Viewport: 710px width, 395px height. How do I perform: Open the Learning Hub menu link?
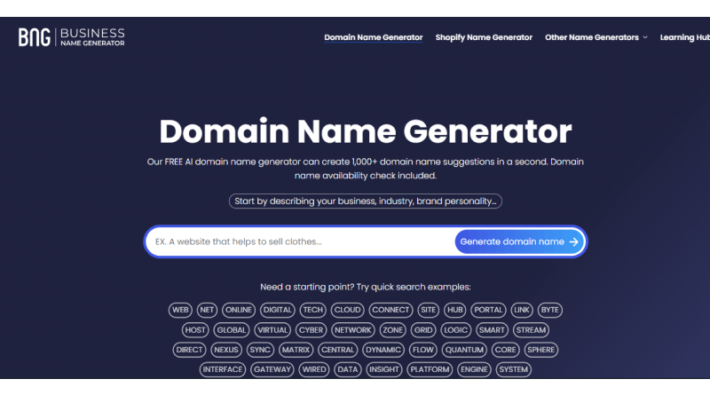point(684,37)
